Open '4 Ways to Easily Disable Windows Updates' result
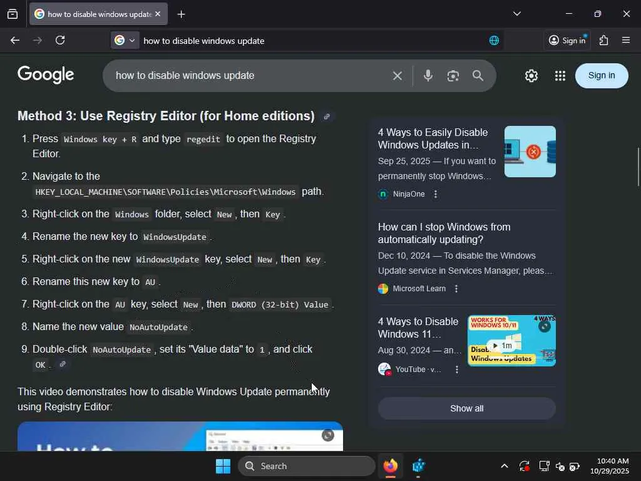The image size is (641, 481). pyautogui.click(x=433, y=138)
